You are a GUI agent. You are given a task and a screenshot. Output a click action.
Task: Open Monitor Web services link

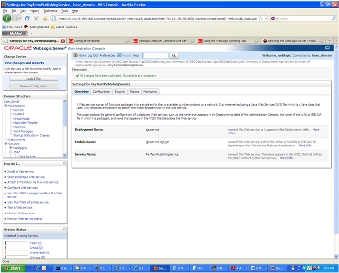pyautogui.click(x=21, y=213)
